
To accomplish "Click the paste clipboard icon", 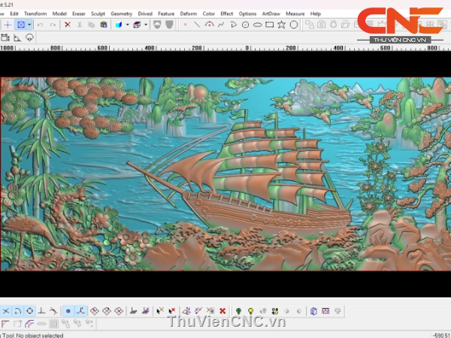I will pyautogui.click(x=103, y=24).
